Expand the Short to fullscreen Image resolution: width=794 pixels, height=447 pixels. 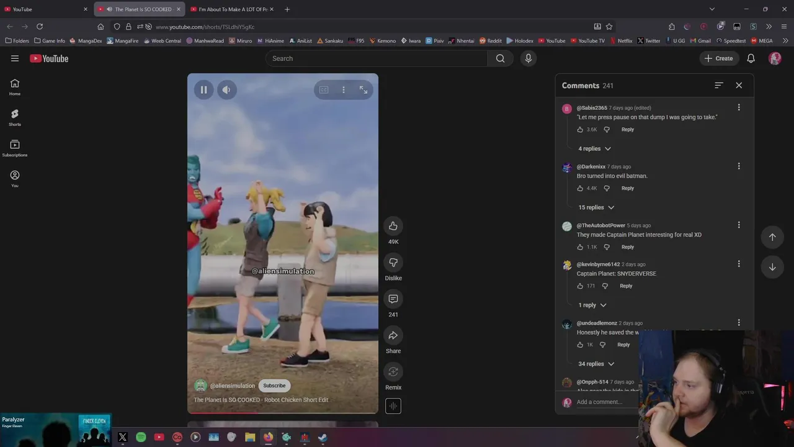(364, 90)
